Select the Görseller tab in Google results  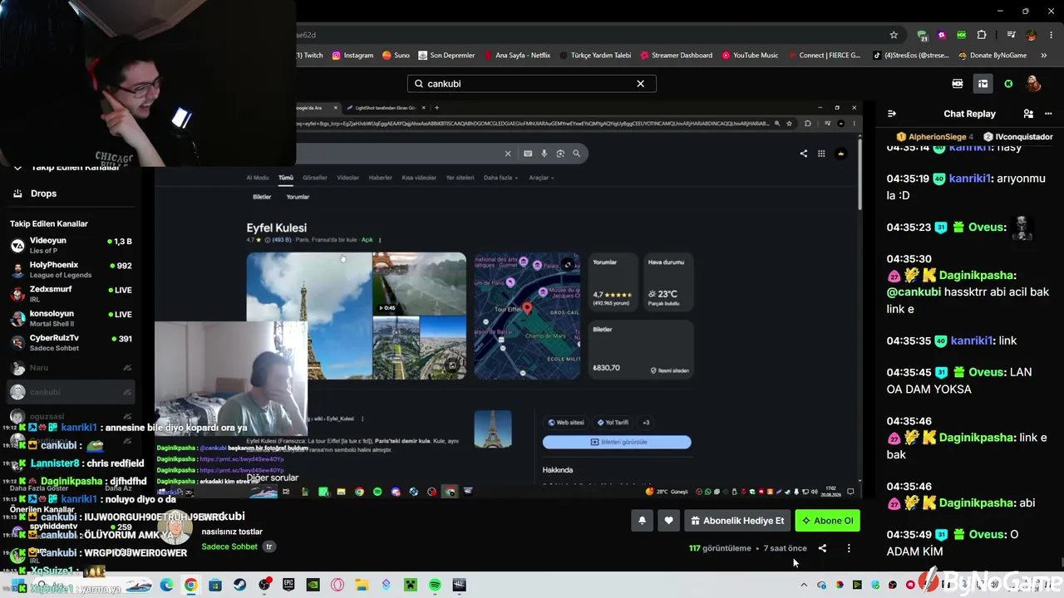coord(314,178)
